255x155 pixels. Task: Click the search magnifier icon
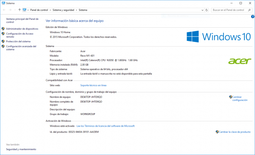click(x=249, y=10)
